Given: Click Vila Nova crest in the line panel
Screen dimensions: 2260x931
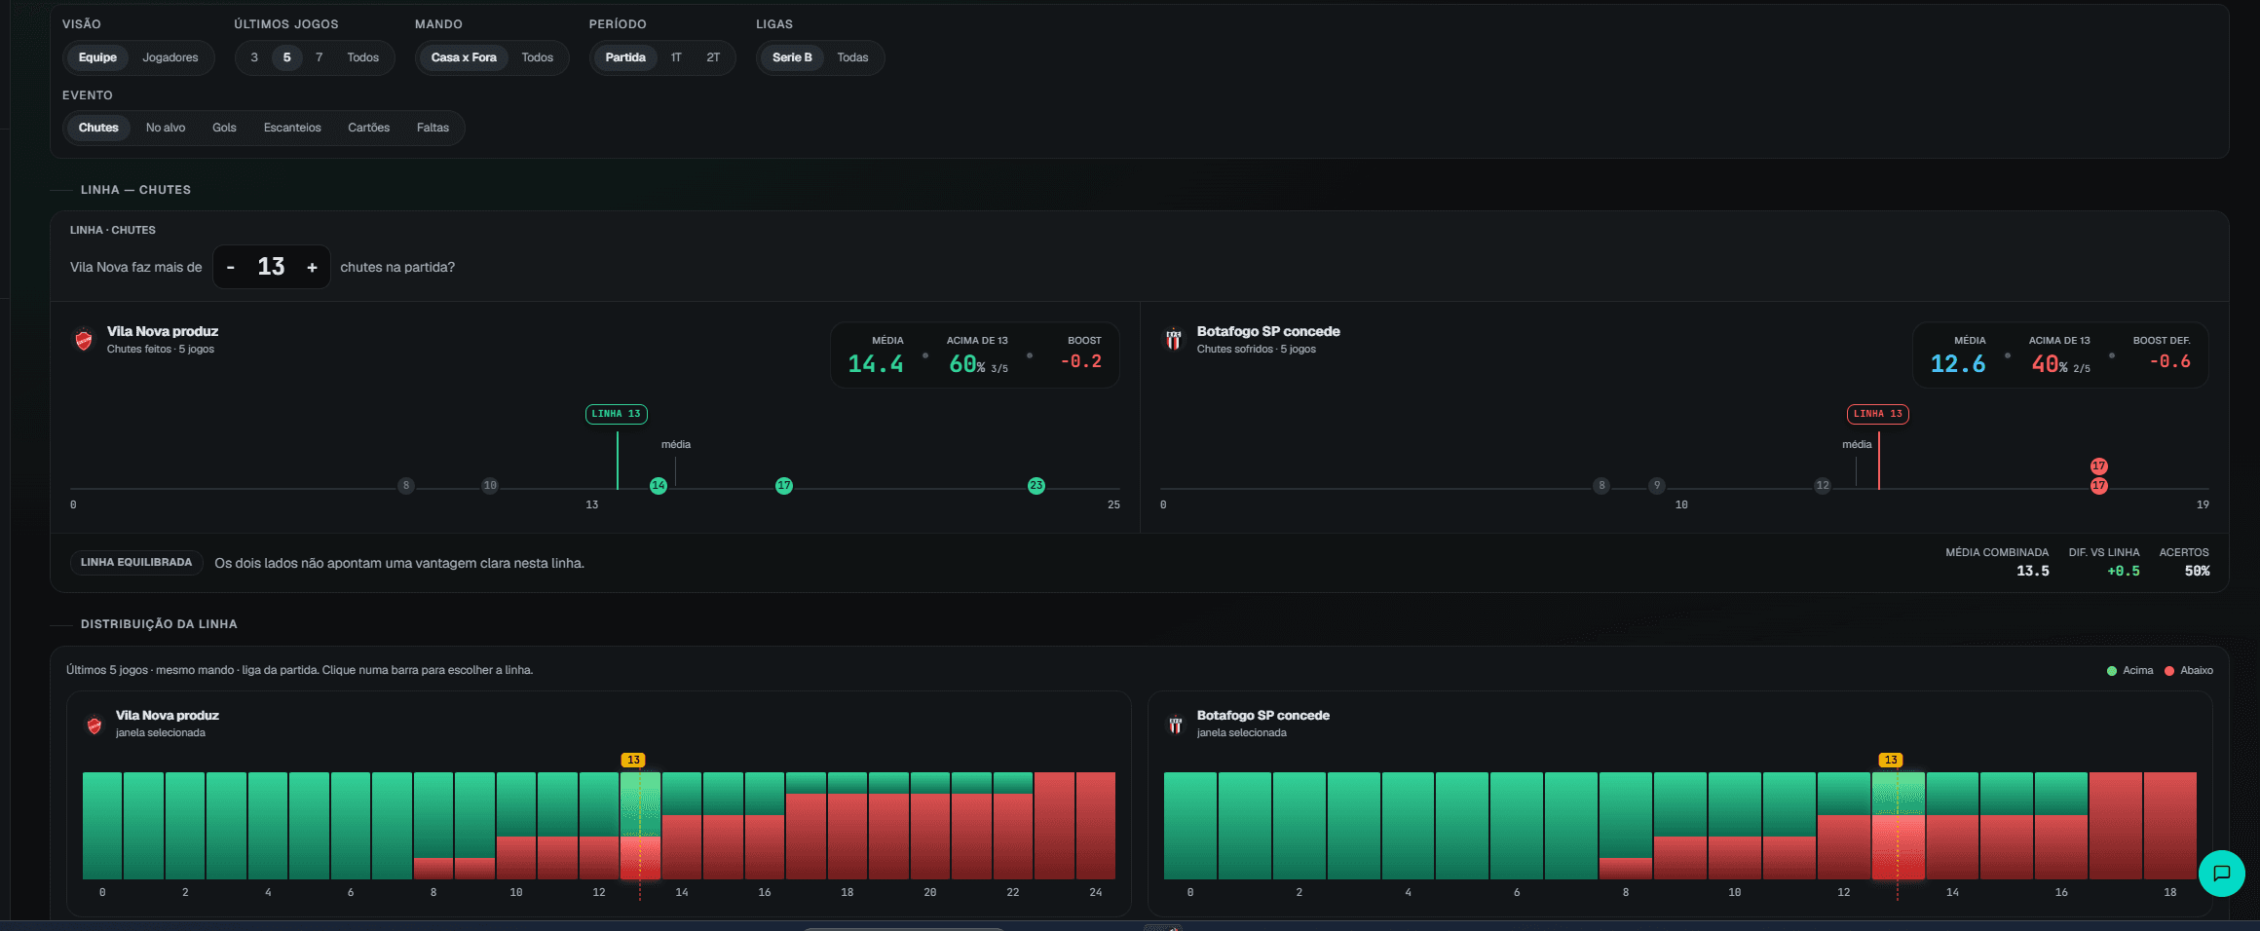Looking at the screenshot, I should click(x=84, y=340).
